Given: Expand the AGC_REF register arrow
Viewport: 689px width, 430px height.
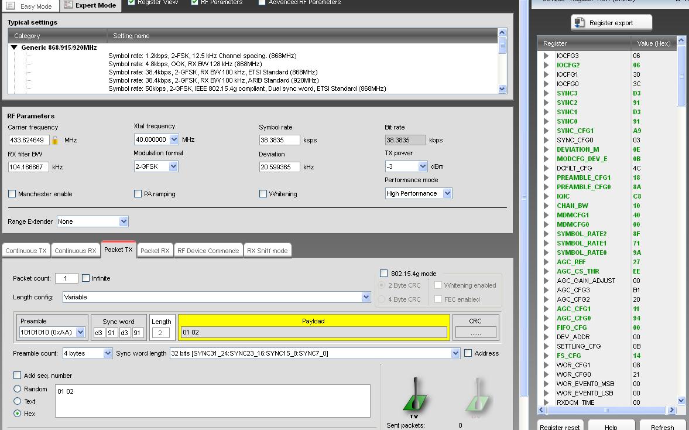Looking at the screenshot, I should 546,262.
